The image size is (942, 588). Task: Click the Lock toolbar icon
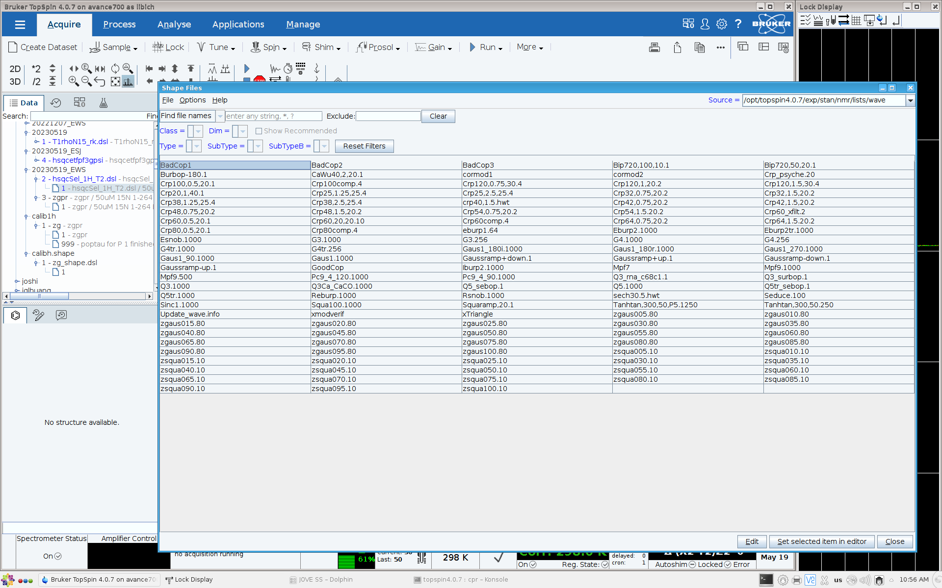click(x=168, y=47)
